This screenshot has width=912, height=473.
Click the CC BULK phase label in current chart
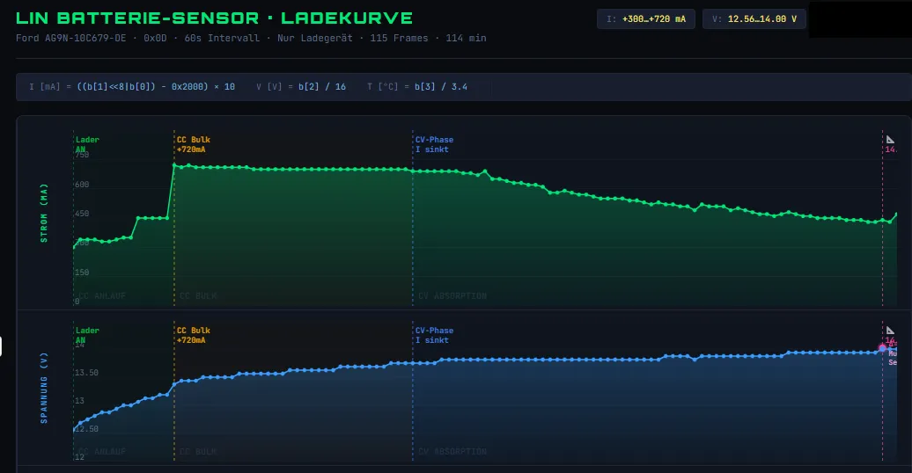pos(198,296)
